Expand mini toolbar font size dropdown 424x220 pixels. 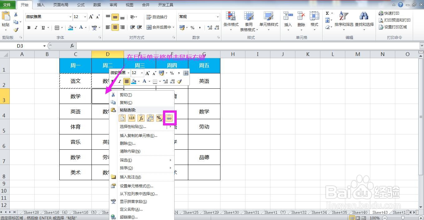tap(142, 73)
